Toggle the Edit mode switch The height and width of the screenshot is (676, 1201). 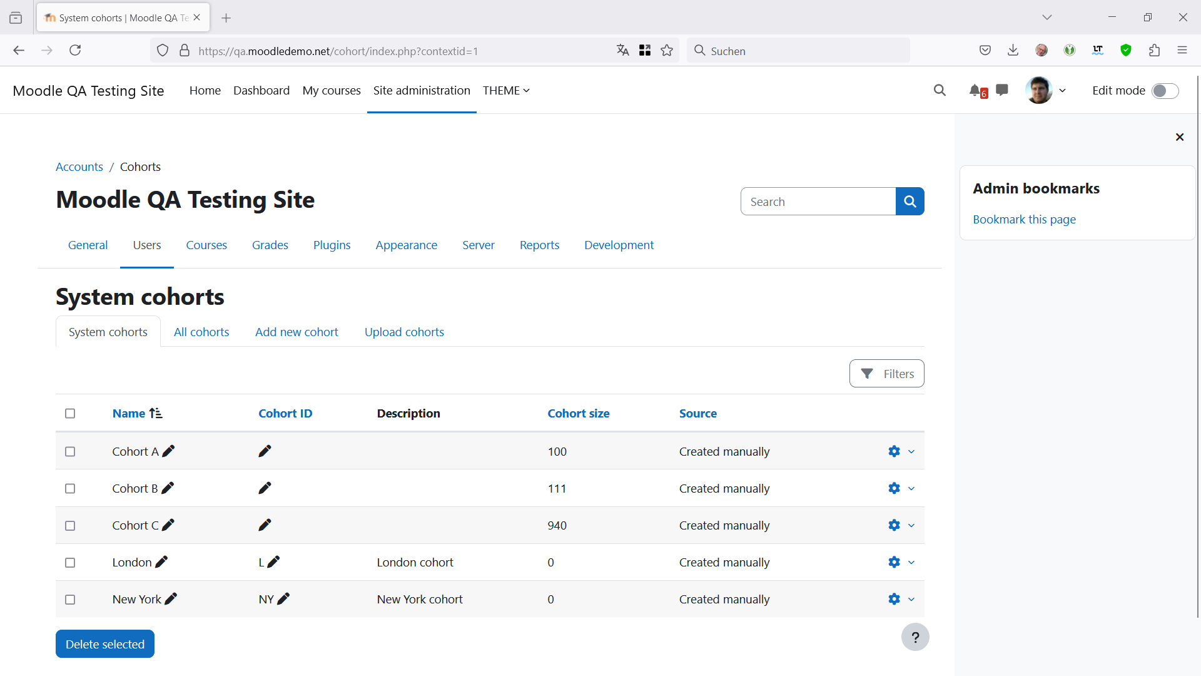[1165, 91]
